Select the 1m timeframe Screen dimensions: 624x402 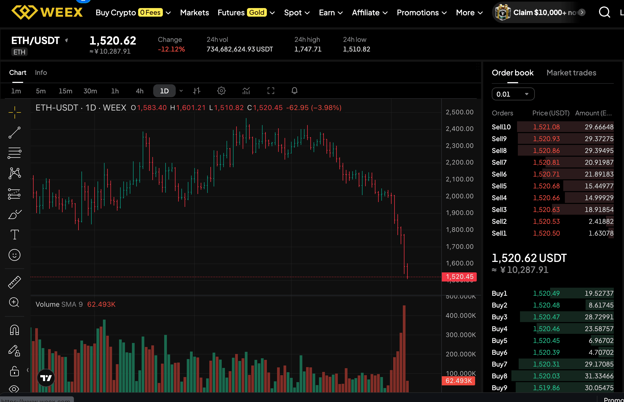16,91
